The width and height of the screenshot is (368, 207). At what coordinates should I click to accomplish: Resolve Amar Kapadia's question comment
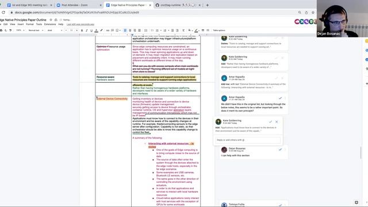(x=280, y=98)
